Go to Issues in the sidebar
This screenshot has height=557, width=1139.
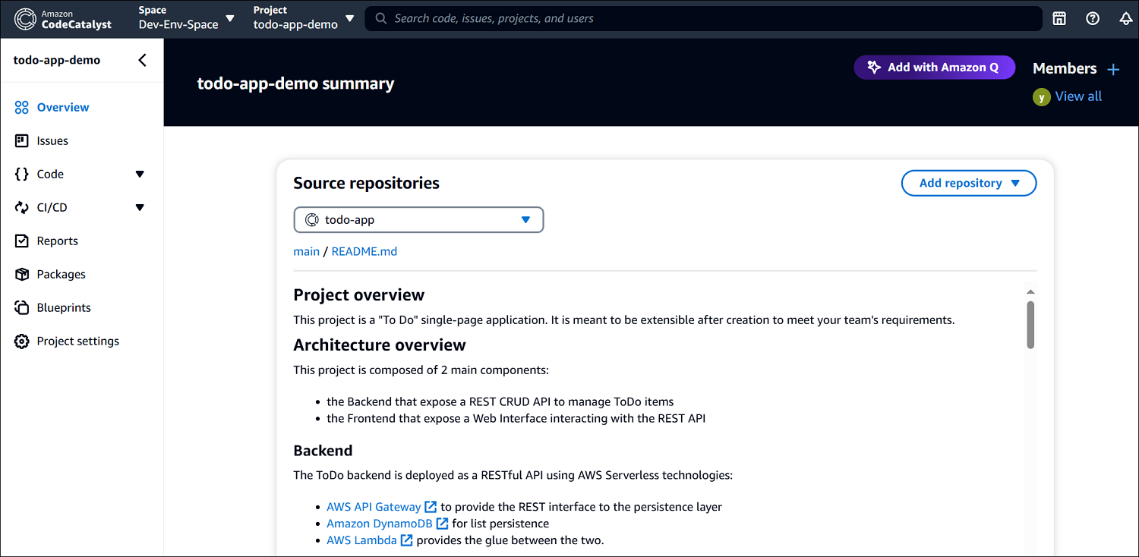(x=52, y=141)
